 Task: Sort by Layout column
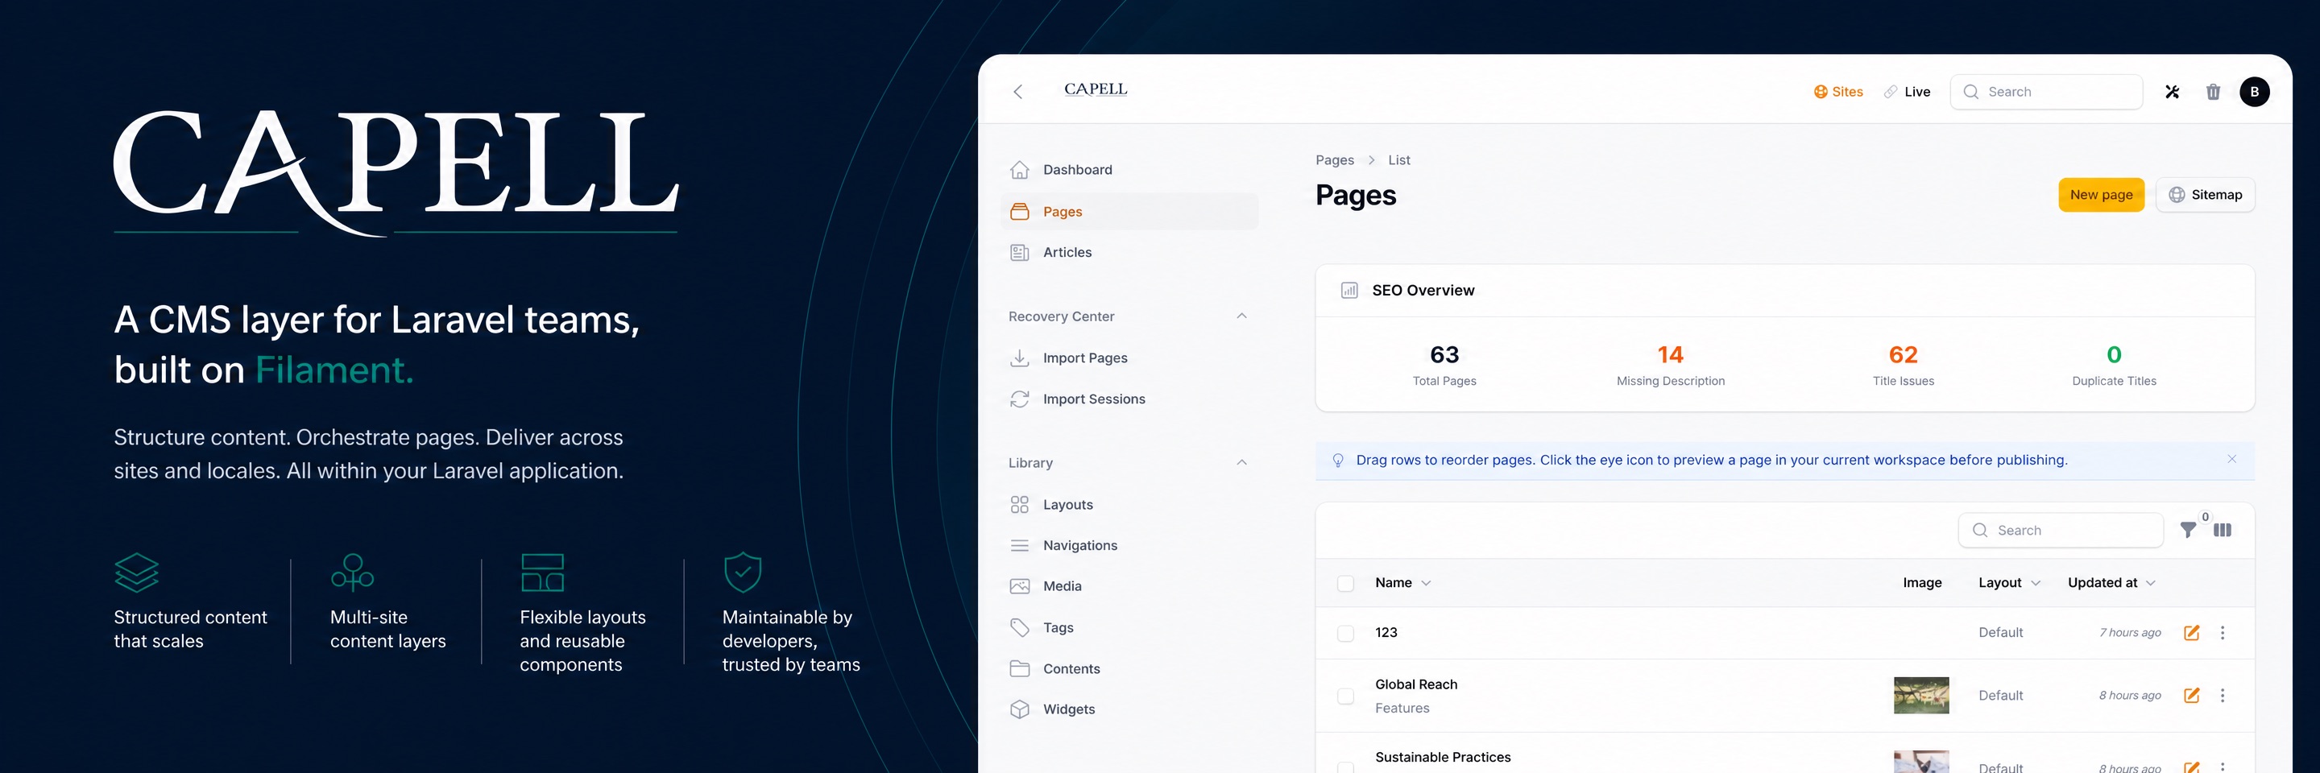coord(2009,583)
